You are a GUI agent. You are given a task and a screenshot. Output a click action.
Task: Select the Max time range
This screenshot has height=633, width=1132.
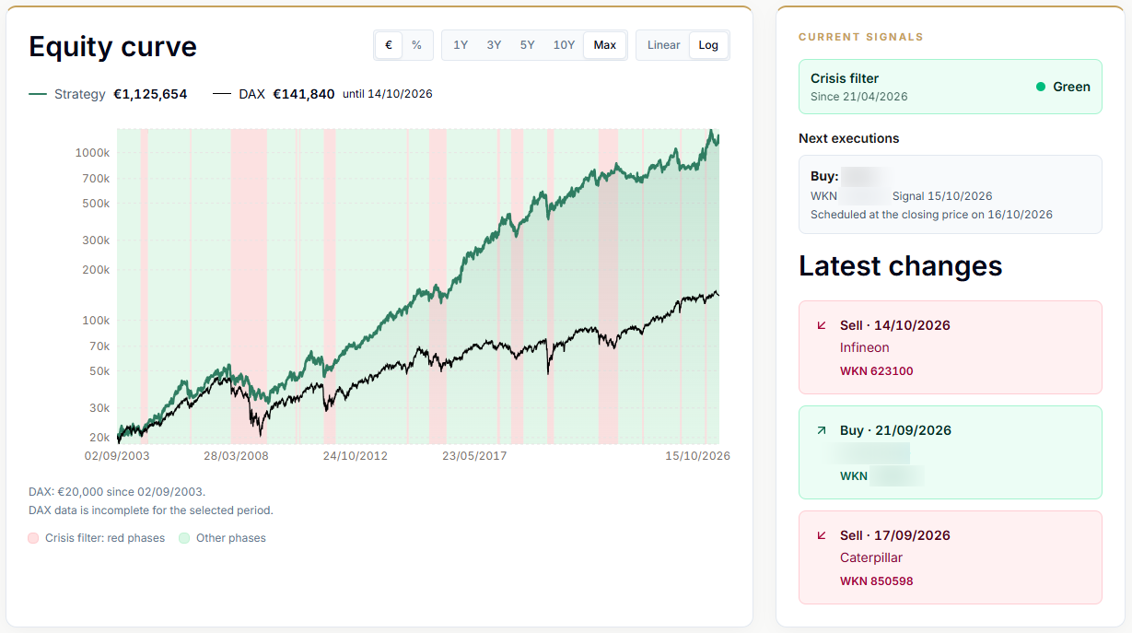[605, 45]
